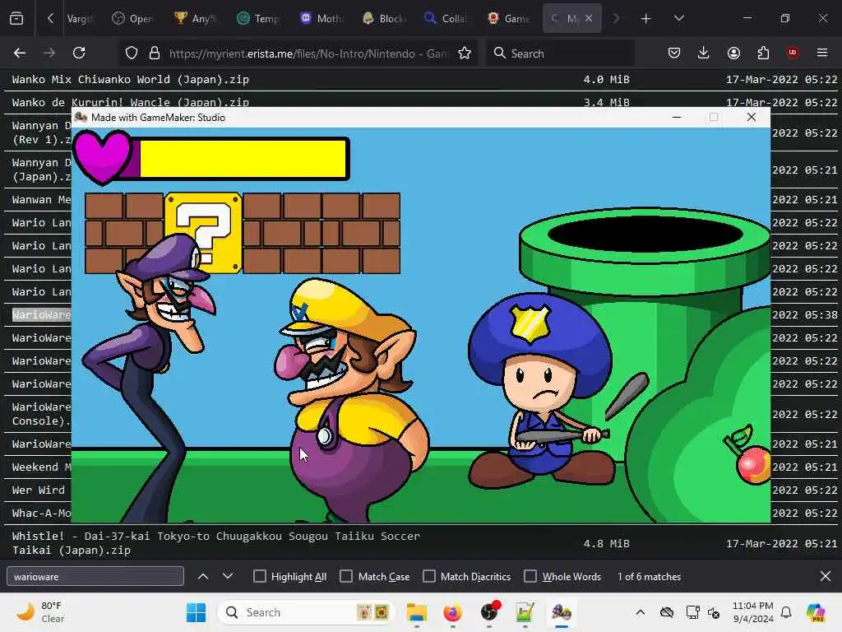Screen dimensions: 842x632
Task: Open notification bell in system tray
Action: (x=786, y=612)
